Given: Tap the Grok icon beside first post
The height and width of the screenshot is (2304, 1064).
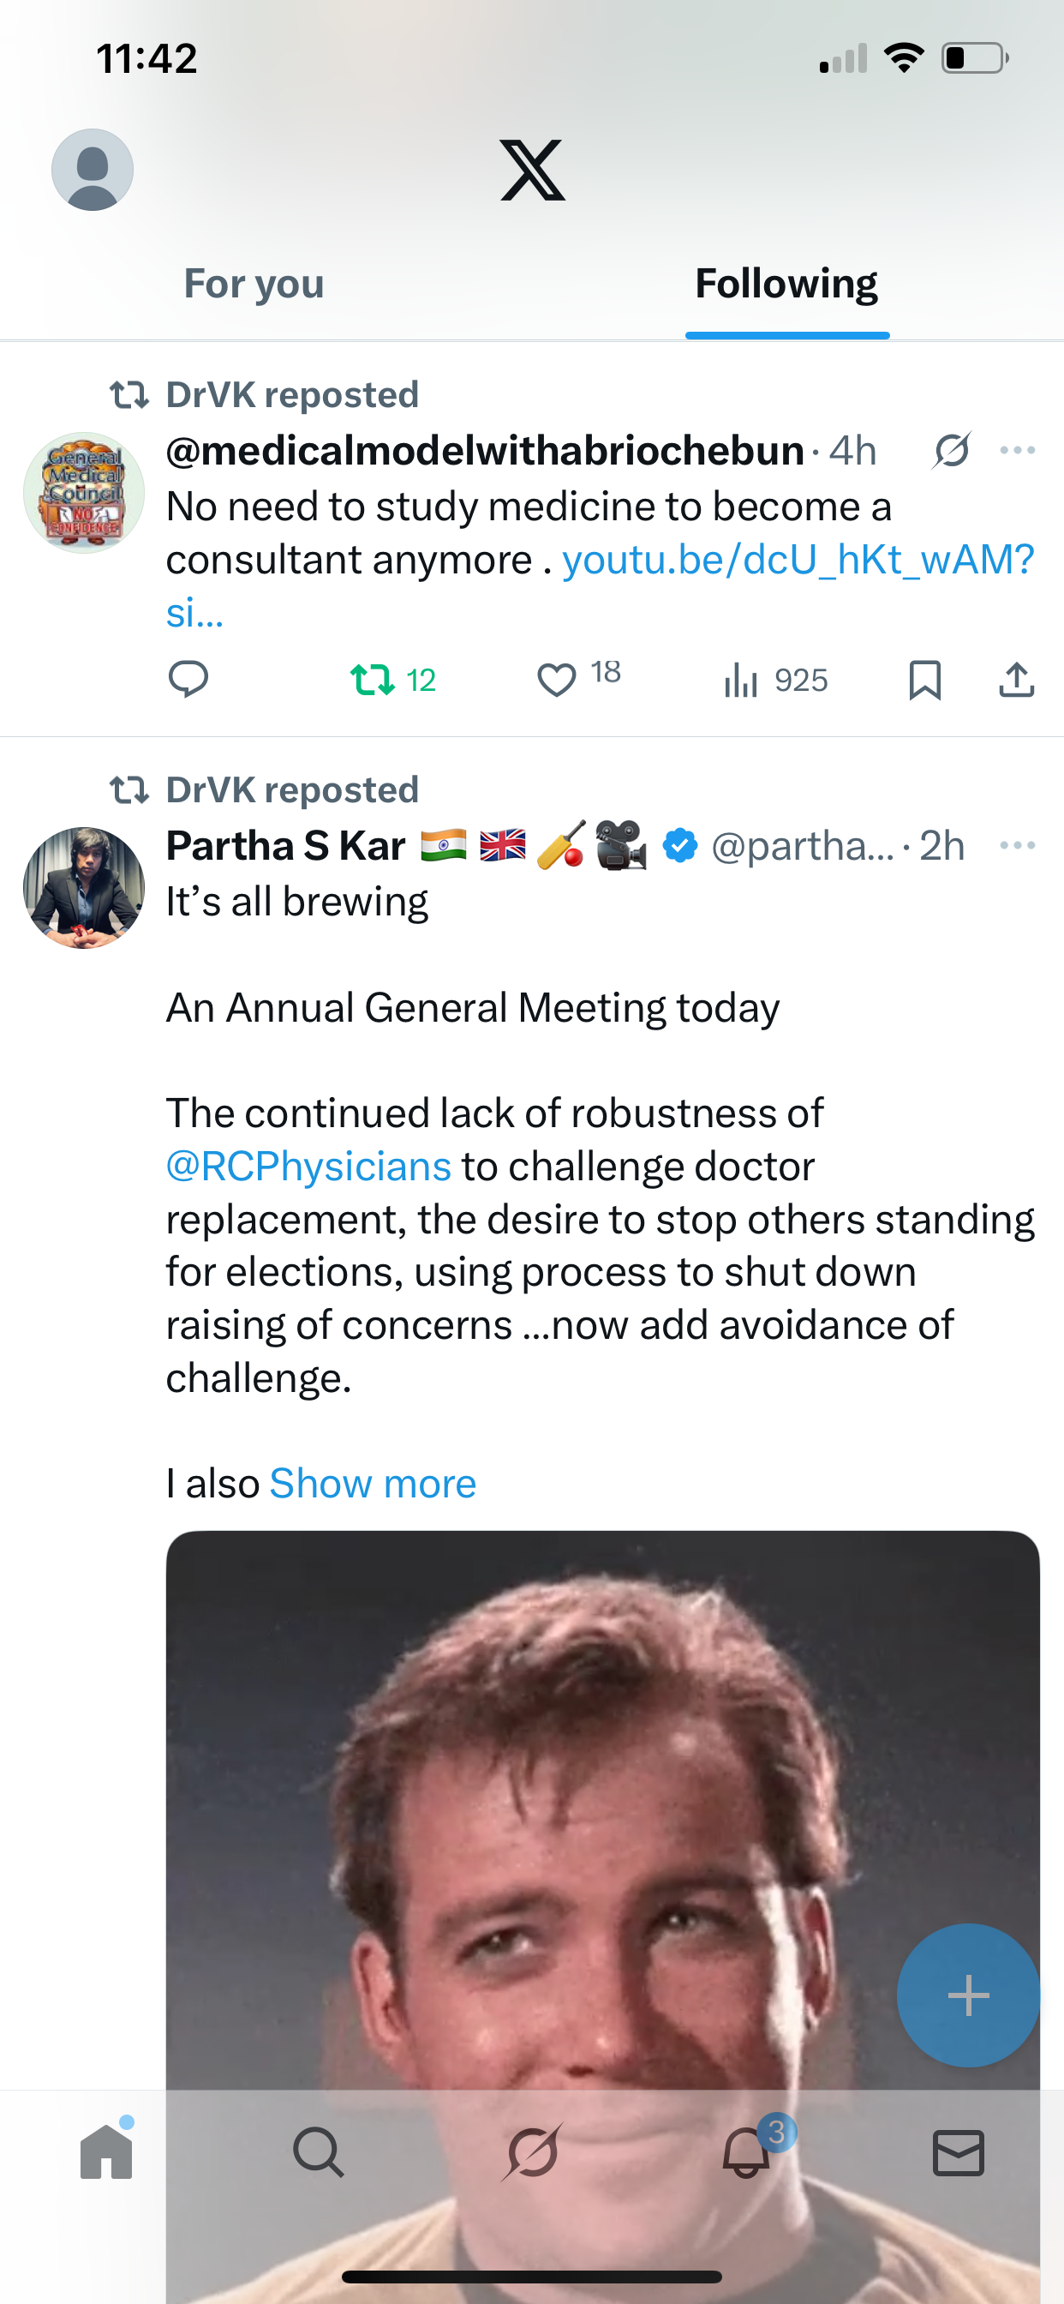Looking at the screenshot, I should point(951,450).
